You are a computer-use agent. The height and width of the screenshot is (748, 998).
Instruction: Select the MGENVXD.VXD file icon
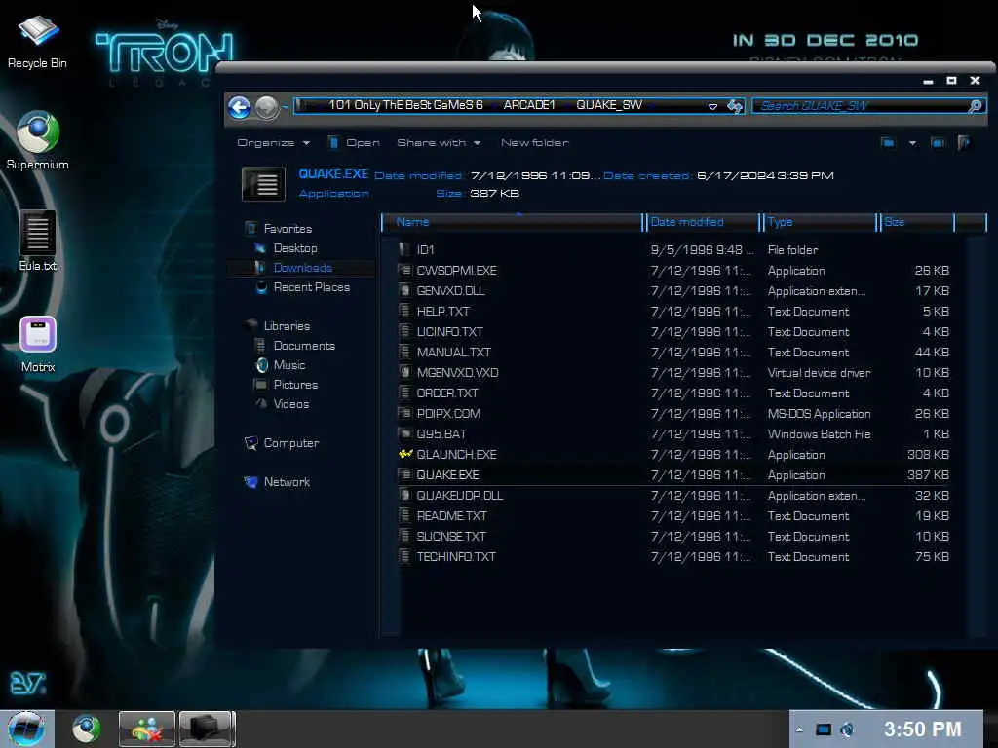[x=404, y=372]
